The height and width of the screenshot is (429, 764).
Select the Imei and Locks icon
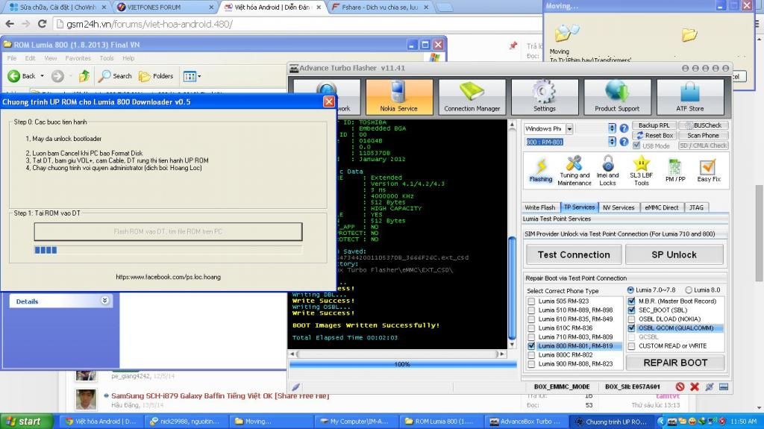[607, 170]
